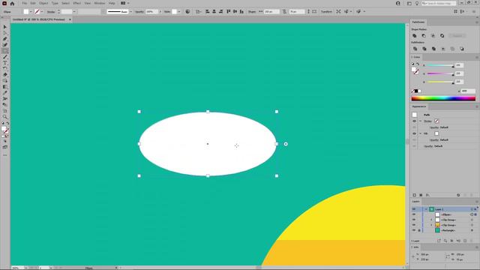Open the stroke color dropdown in control bar
Screen dimensions: 480x270
point(42,12)
